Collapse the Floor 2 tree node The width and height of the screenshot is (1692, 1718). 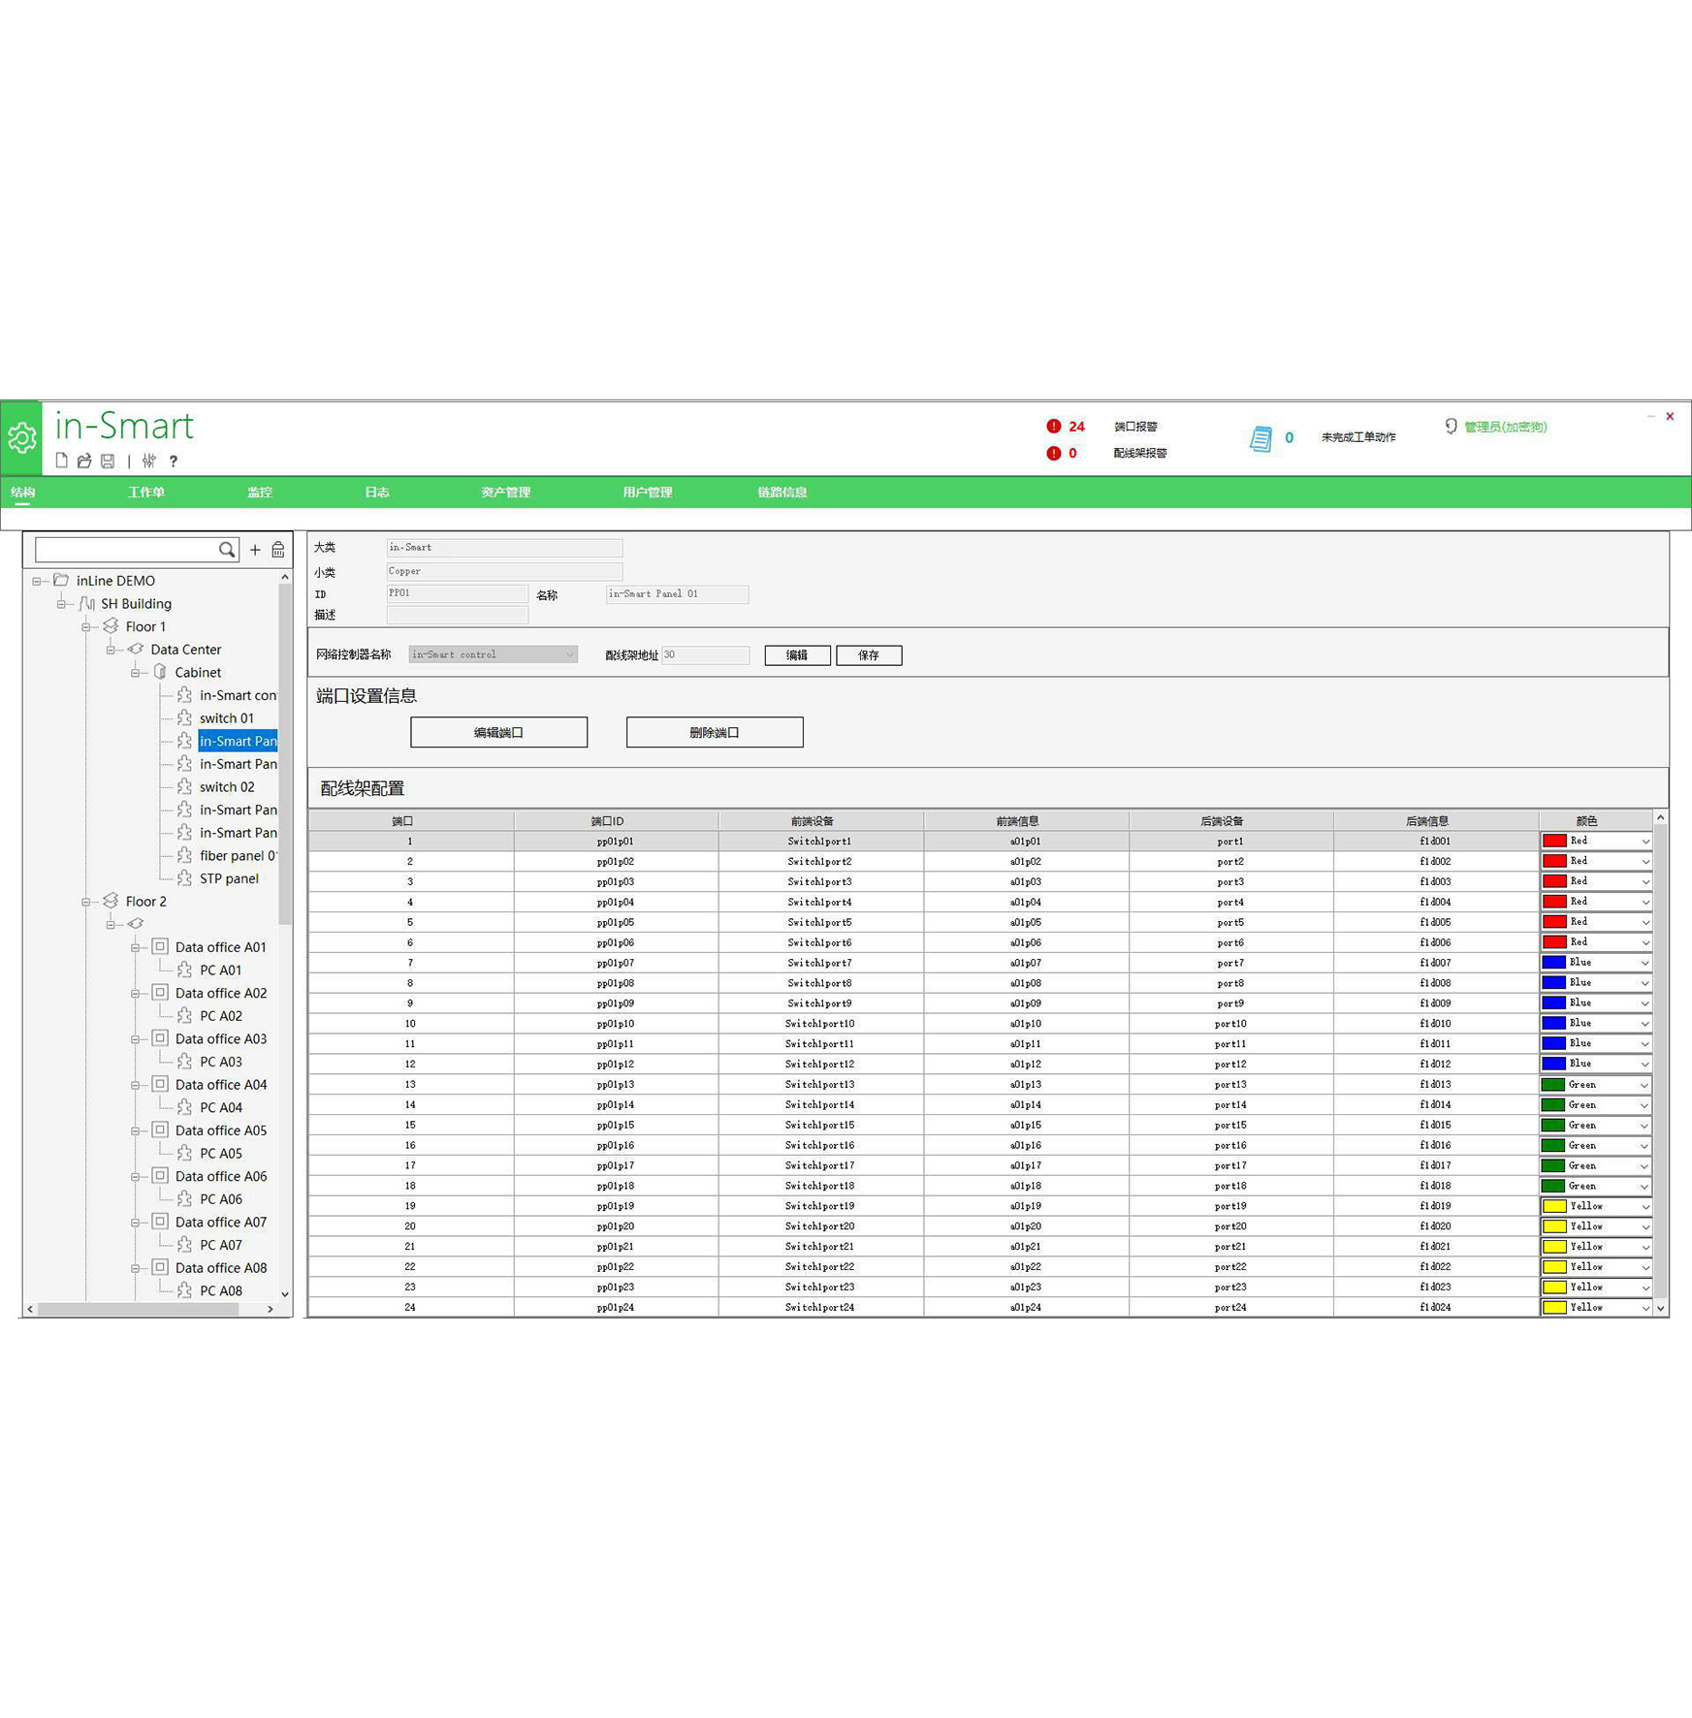tap(86, 902)
